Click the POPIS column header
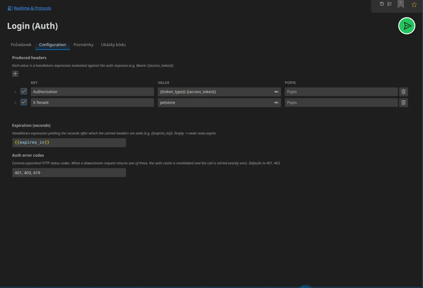 point(290,83)
